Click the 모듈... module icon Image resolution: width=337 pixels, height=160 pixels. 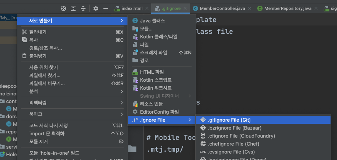click(x=135, y=29)
